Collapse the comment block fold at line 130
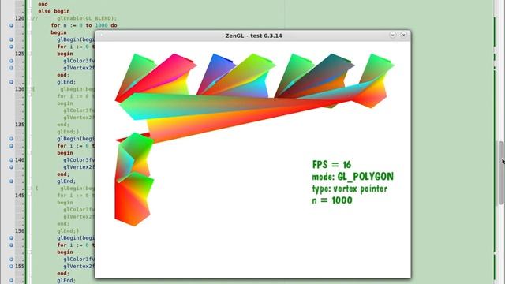Viewport: 505px width, 284px height. click(29, 89)
